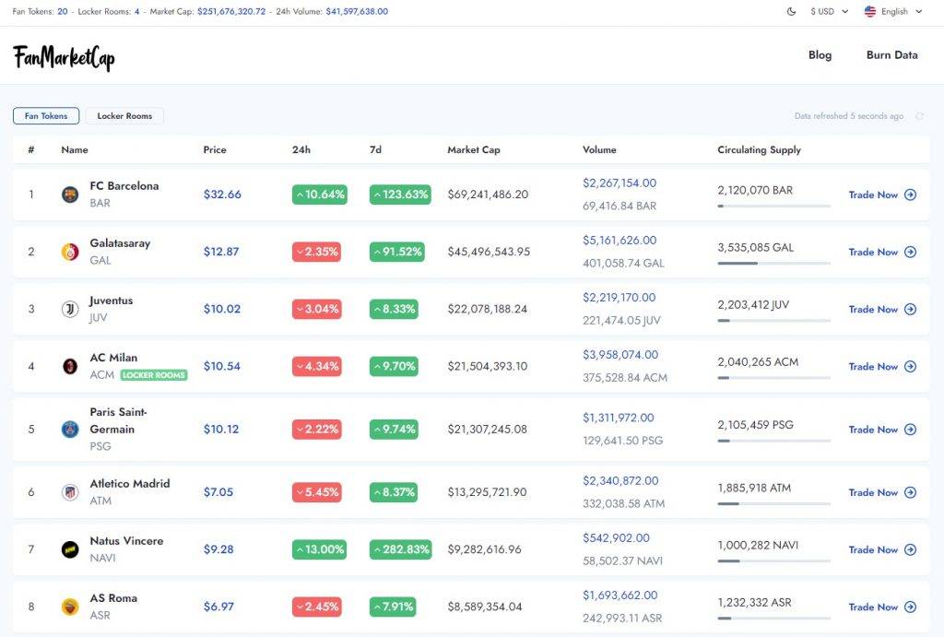Open the Juventus token name
This screenshot has height=637, width=944.
tap(112, 301)
